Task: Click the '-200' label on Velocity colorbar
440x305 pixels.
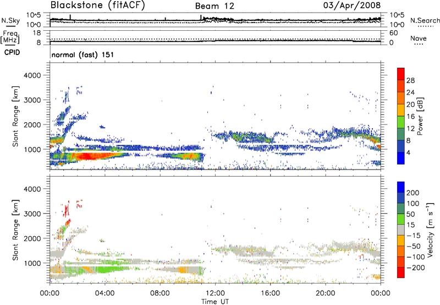Action: [x=416, y=268]
